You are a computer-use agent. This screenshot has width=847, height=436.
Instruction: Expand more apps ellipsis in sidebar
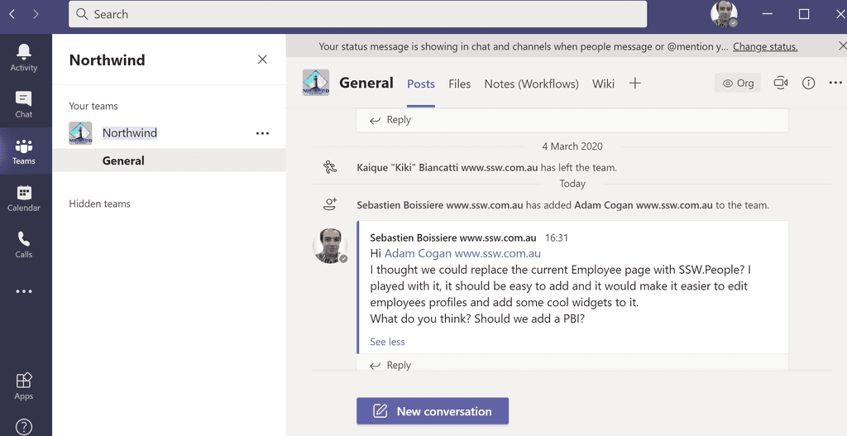pyautogui.click(x=24, y=291)
